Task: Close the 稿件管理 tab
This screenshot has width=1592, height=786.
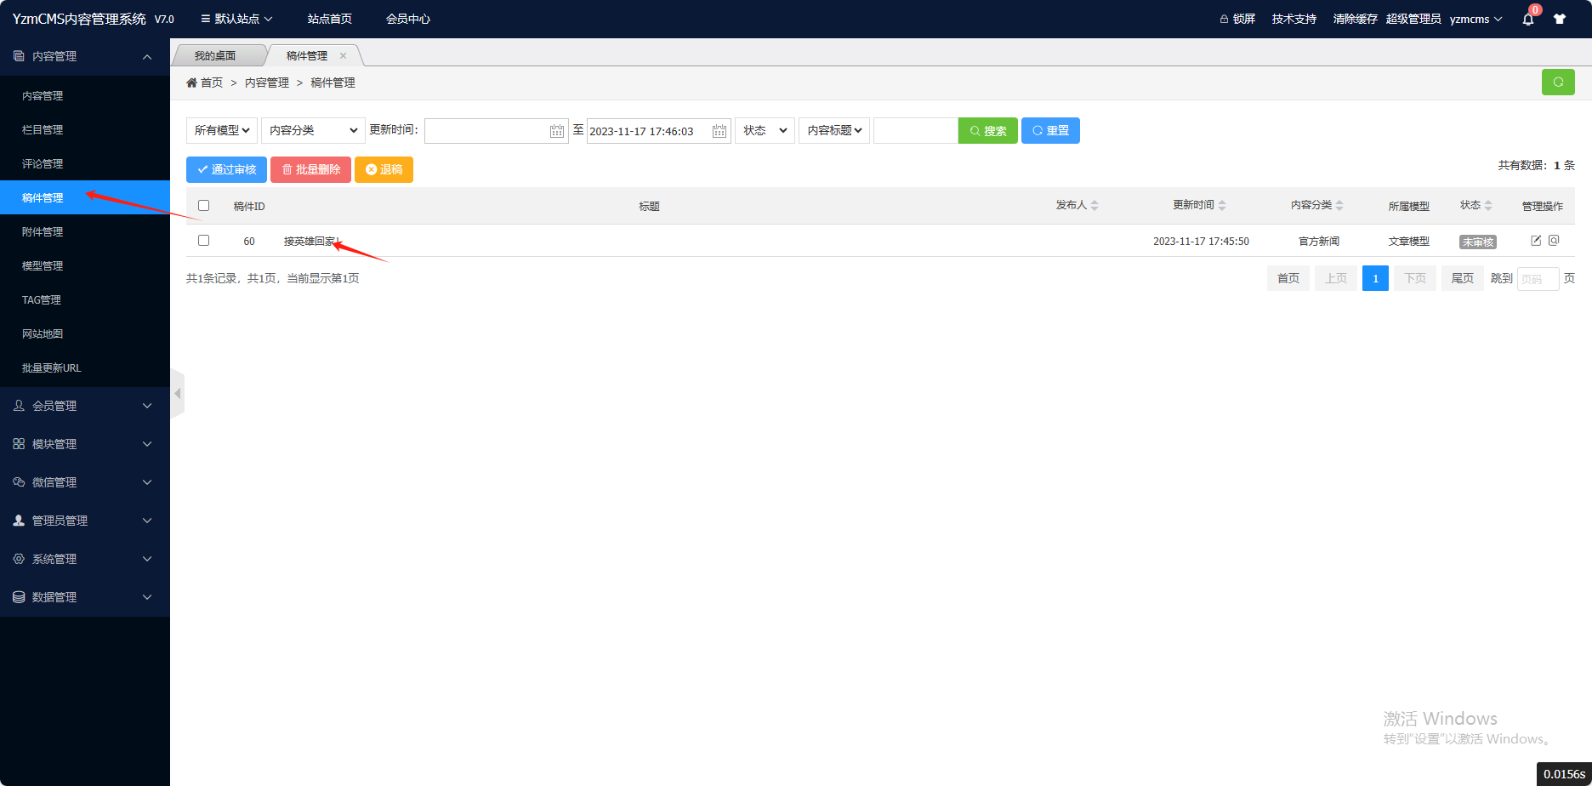Action: tap(344, 55)
